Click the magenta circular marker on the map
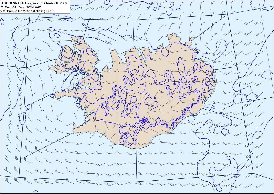 click(x=144, y=120)
